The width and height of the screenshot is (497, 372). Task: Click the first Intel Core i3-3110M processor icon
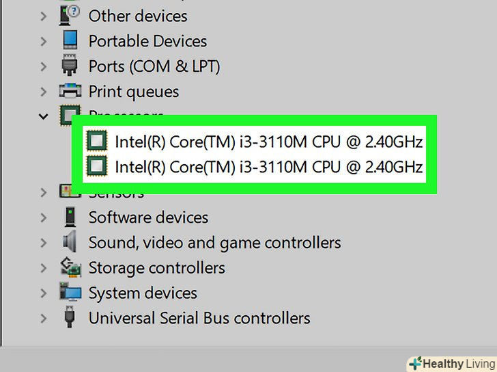pyautogui.click(x=98, y=142)
